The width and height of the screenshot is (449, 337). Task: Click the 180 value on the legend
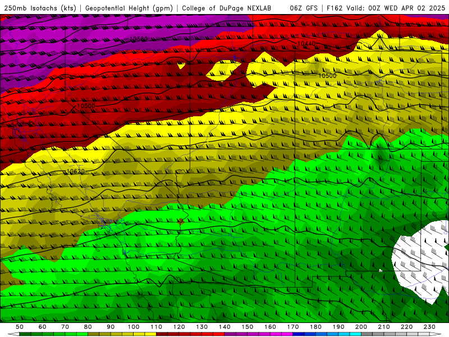[x=315, y=327]
